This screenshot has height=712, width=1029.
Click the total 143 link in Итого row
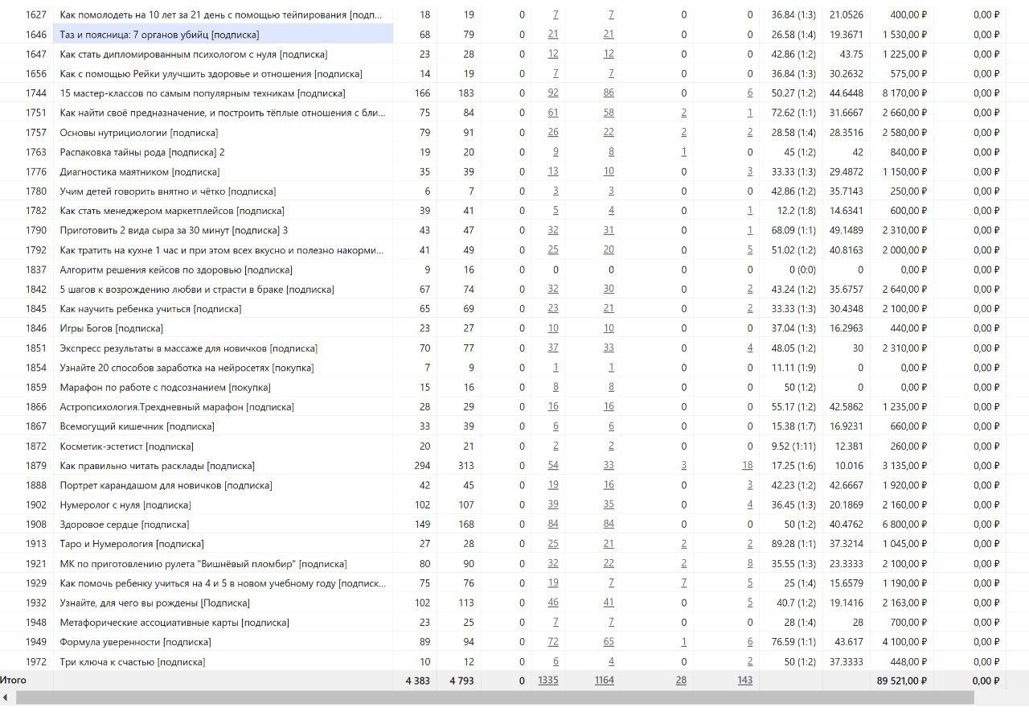745,681
